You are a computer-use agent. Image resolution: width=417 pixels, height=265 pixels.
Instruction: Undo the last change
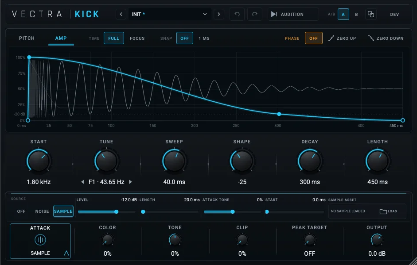(237, 14)
